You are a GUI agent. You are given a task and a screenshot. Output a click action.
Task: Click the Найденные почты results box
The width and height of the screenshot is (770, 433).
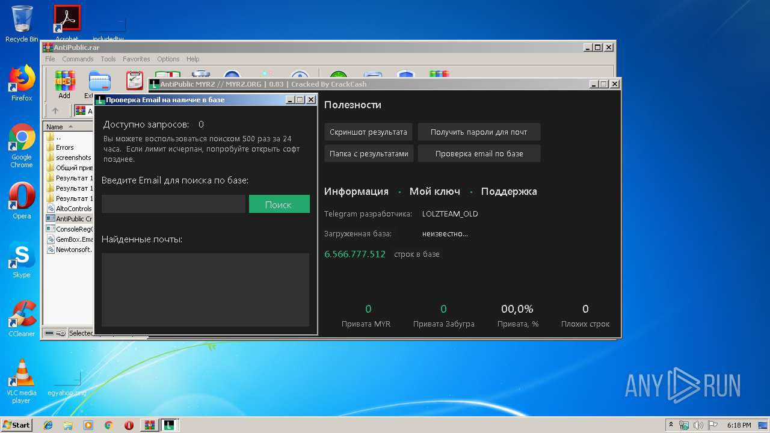click(205, 289)
